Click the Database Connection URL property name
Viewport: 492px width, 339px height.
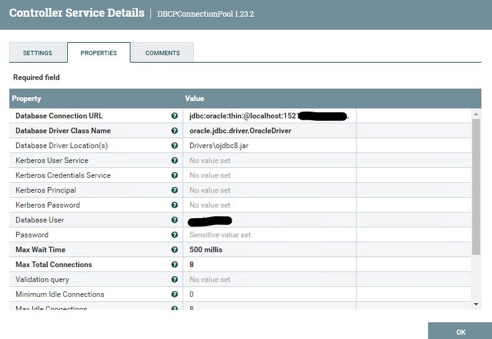[59, 116]
